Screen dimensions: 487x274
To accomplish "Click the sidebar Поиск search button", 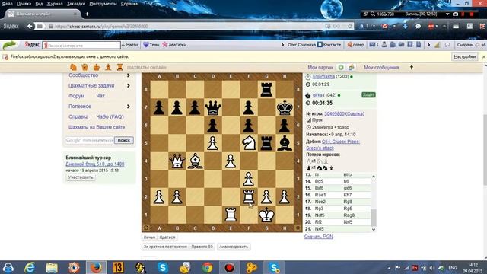I will coord(123,140).
